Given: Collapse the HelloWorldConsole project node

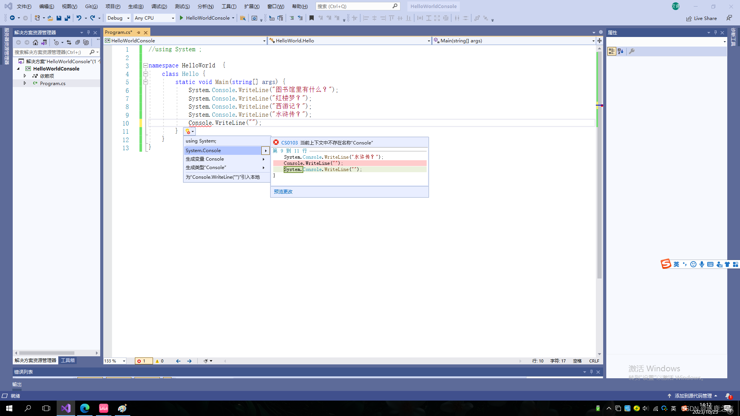Looking at the screenshot, I should click(18, 69).
